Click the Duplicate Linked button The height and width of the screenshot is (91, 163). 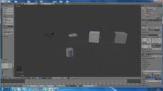8,20
